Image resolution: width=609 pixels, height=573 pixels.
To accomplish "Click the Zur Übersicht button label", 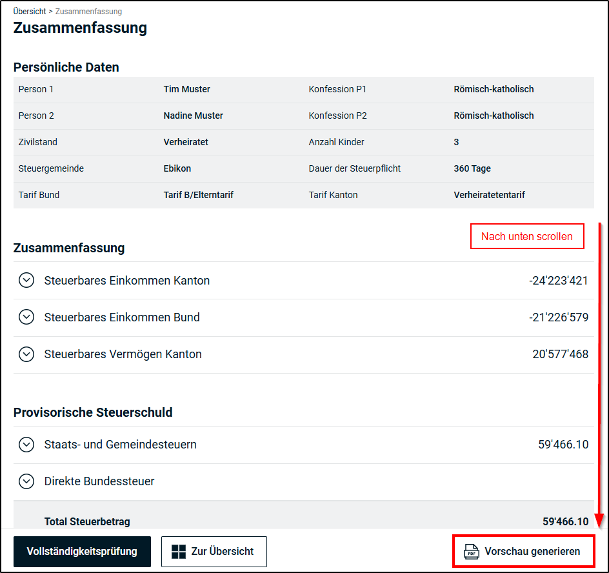I will click(x=222, y=552).
